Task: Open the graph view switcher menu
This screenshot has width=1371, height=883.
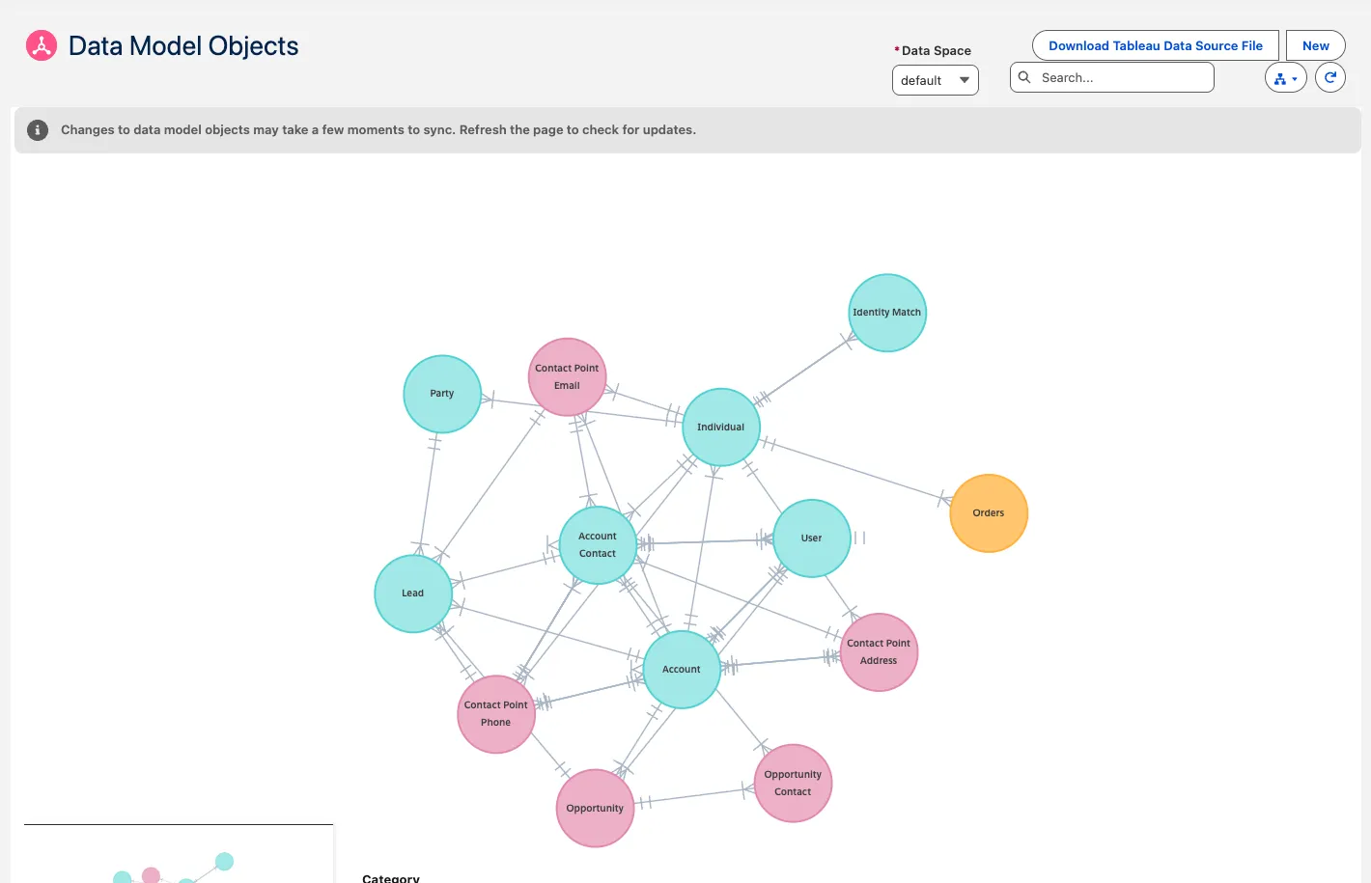Action: 1285,78
